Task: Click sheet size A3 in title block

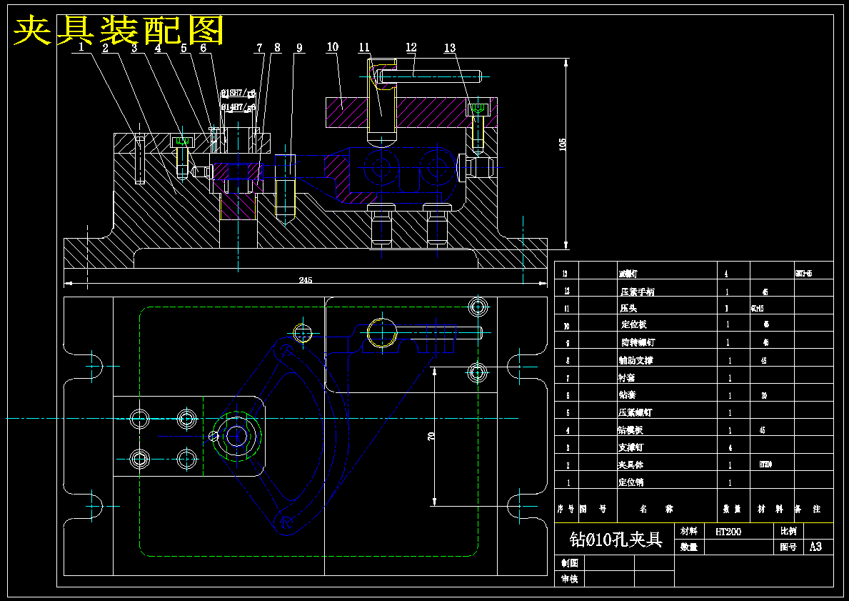Action: pyautogui.click(x=815, y=547)
